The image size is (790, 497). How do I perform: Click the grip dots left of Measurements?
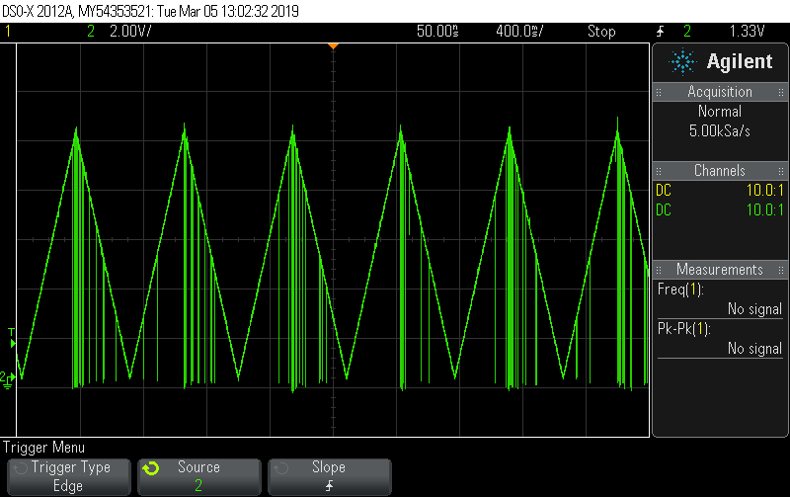click(659, 270)
